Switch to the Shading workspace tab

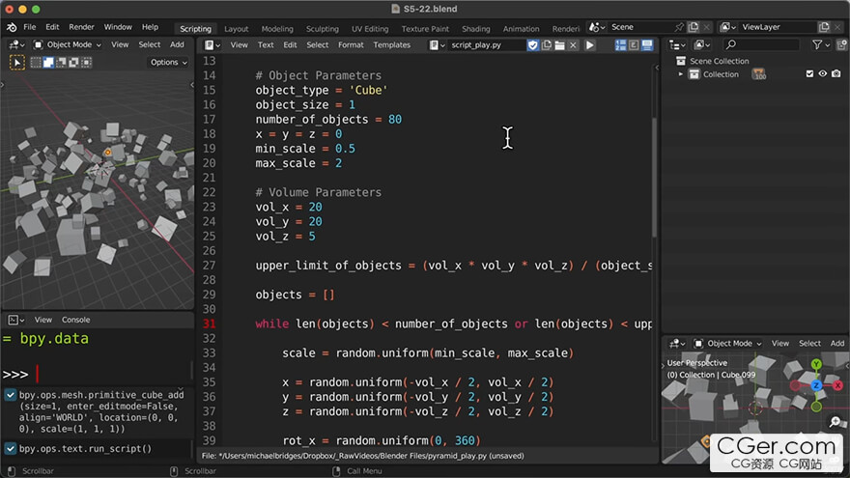click(475, 29)
